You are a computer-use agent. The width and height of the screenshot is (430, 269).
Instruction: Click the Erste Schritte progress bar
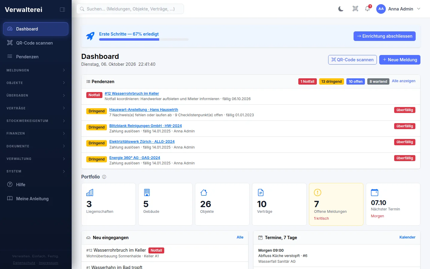click(144, 39)
